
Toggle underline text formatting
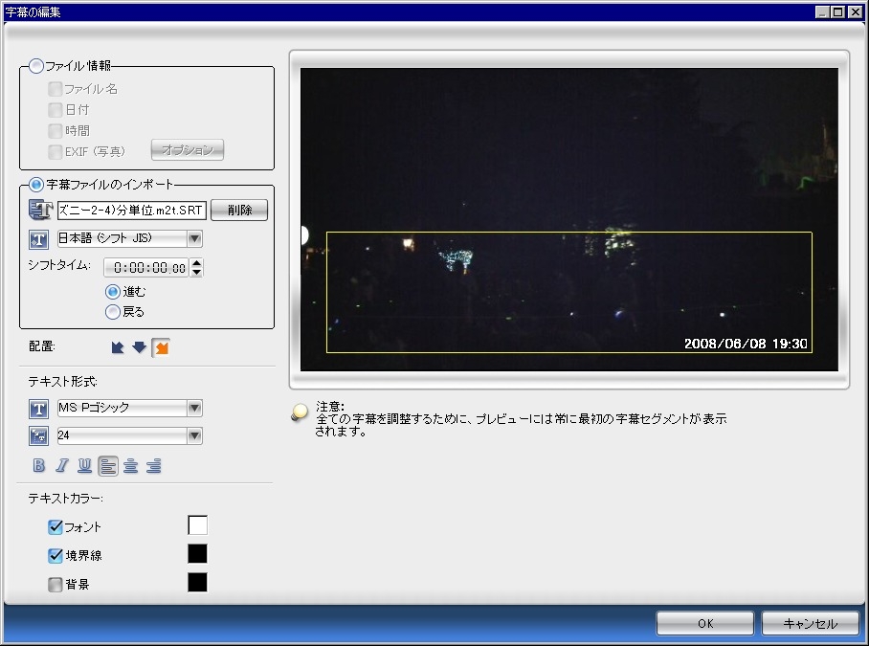[x=85, y=466]
